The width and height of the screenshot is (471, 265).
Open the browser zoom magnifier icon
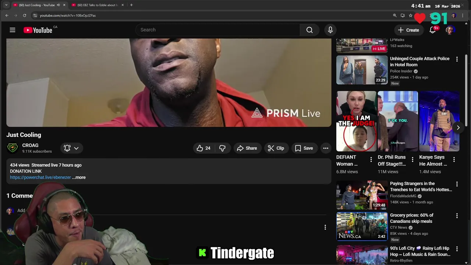(395, 15)
